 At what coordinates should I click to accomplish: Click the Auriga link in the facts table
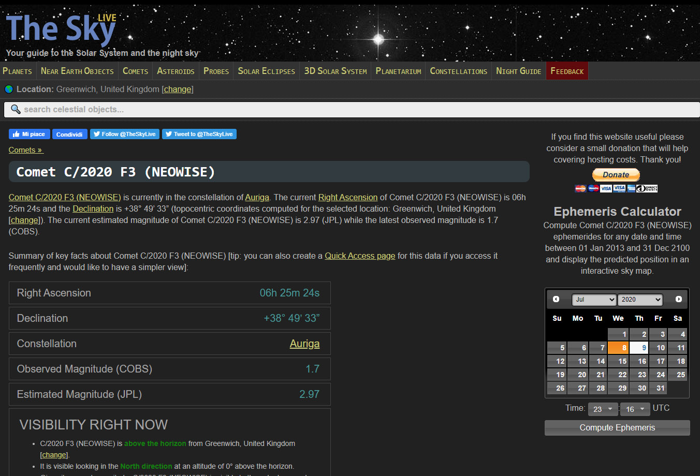pos(304,344)
